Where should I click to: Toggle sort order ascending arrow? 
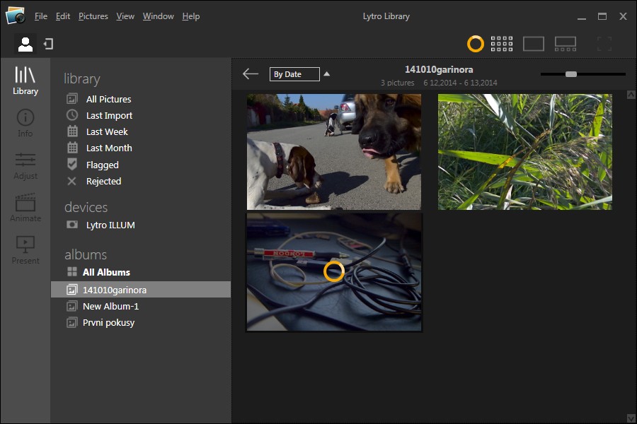pos(326,73)
